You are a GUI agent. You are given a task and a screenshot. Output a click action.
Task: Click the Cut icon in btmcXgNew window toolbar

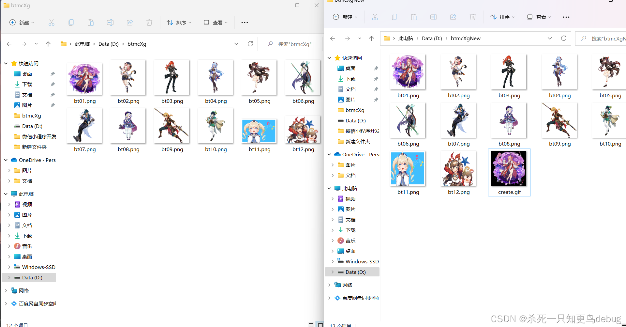pyautogui.click(x=375, y=17)
